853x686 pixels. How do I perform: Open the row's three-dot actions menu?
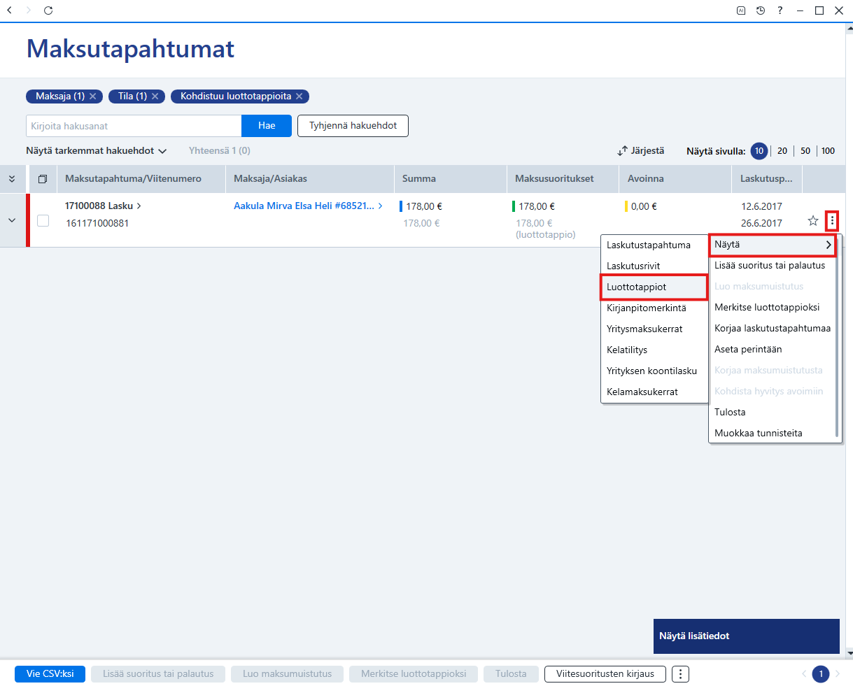(832, 221)
